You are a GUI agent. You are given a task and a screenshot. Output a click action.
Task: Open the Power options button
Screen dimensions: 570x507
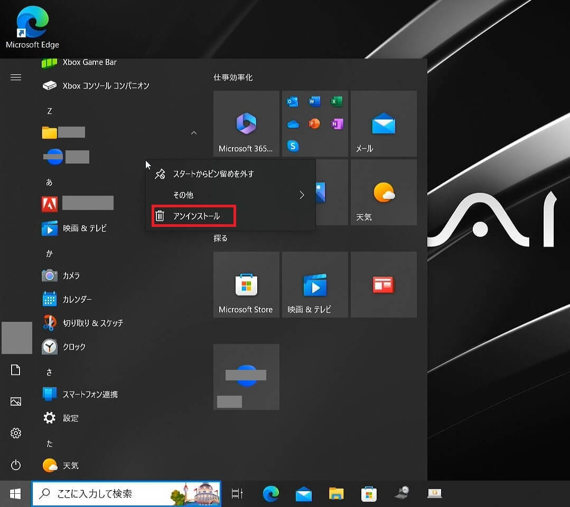point(16,465)
